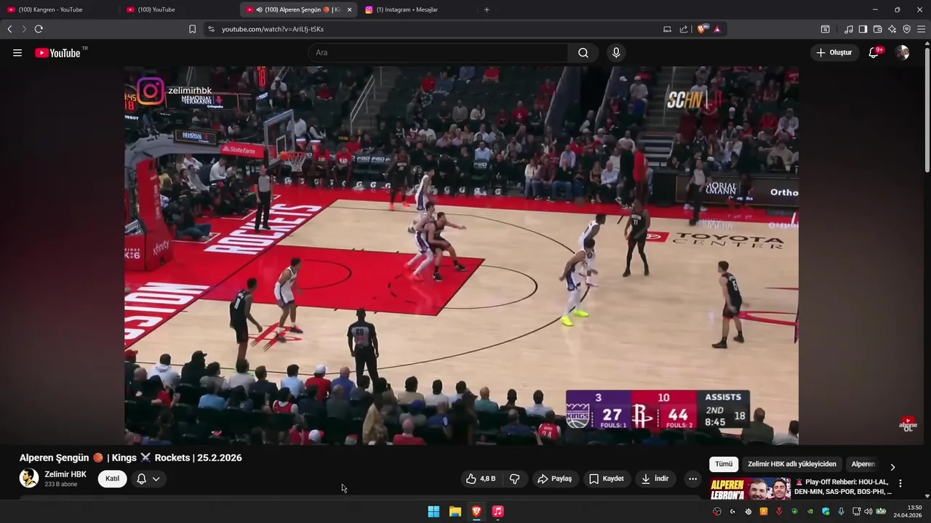The image size is (931, 523).
Task: Bookmark this page via address bar icon
Action: point(192,29)
